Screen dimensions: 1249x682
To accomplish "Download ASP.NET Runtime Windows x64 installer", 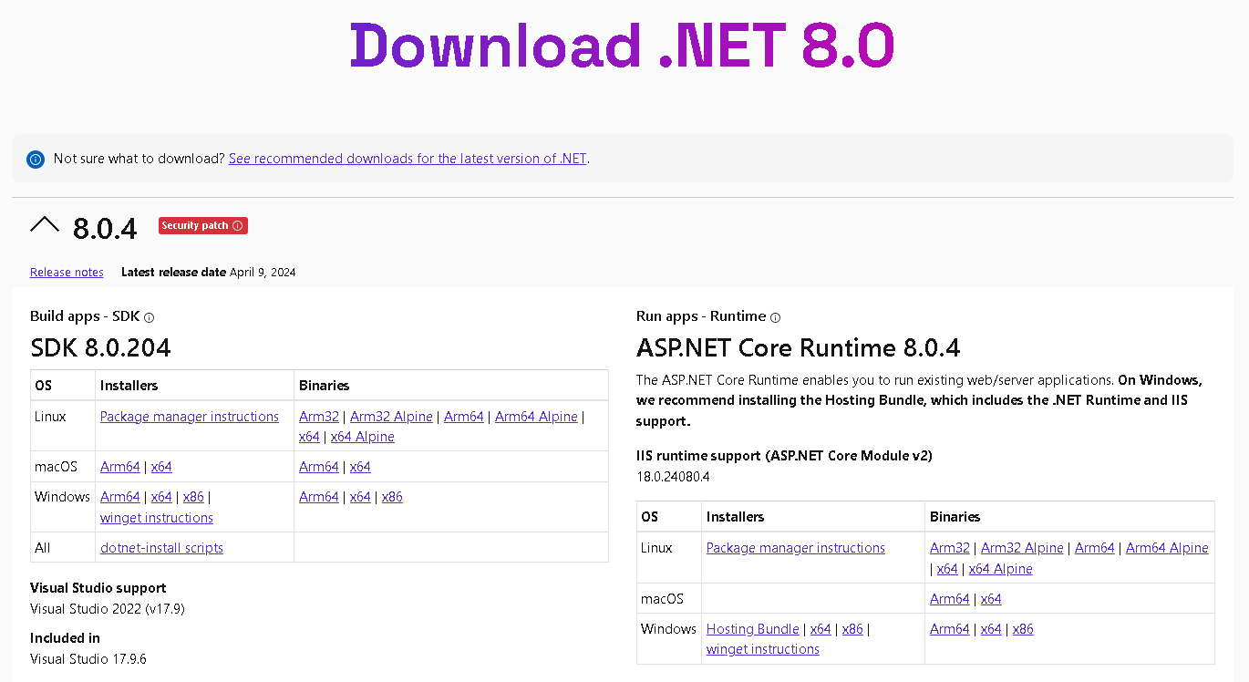I will click(x=821, y=629).
